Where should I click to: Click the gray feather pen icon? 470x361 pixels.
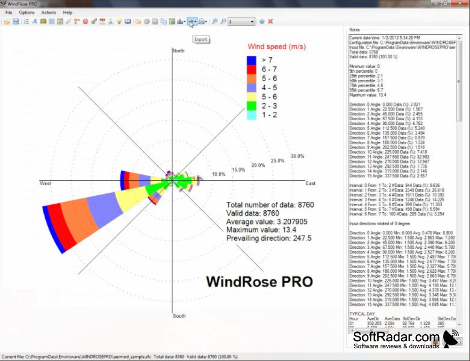[x=69, y=22]
